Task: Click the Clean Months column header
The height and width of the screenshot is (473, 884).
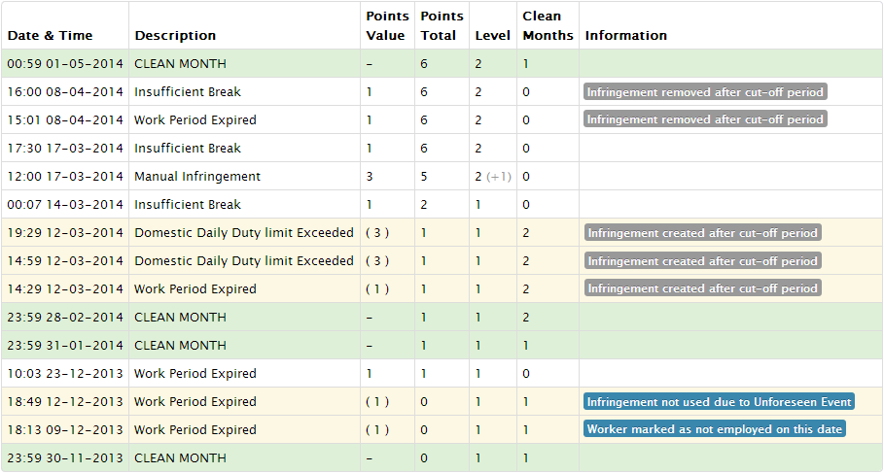Action: (x=548, y=25)
